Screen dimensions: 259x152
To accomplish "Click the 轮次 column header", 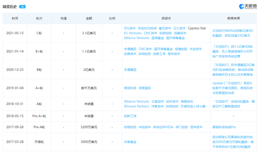I will point(39,18).
